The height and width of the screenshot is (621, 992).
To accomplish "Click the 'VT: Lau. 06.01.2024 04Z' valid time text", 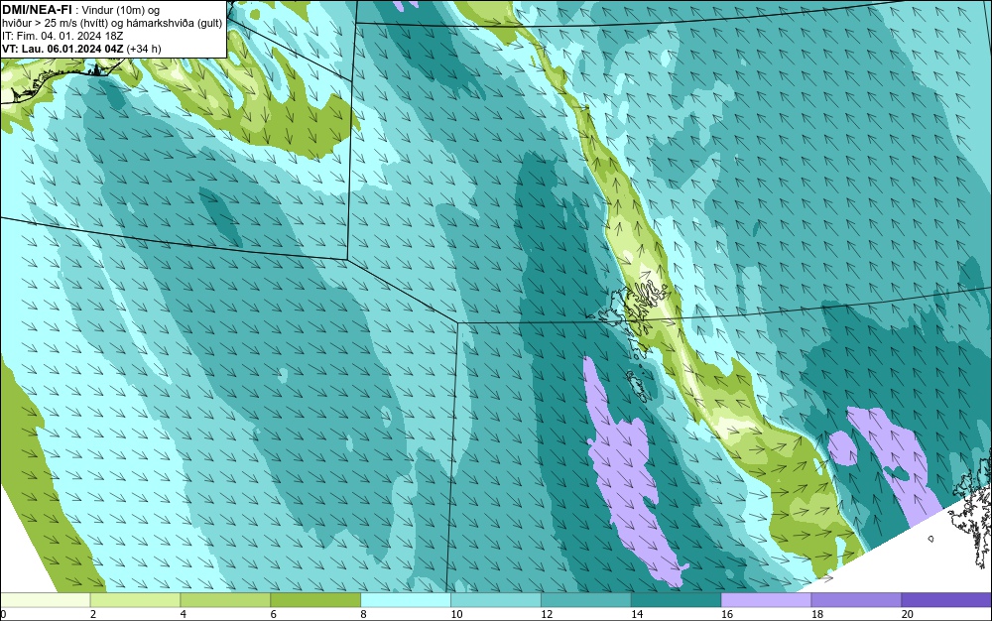I will pyautogui.click(x=62, y=49).
